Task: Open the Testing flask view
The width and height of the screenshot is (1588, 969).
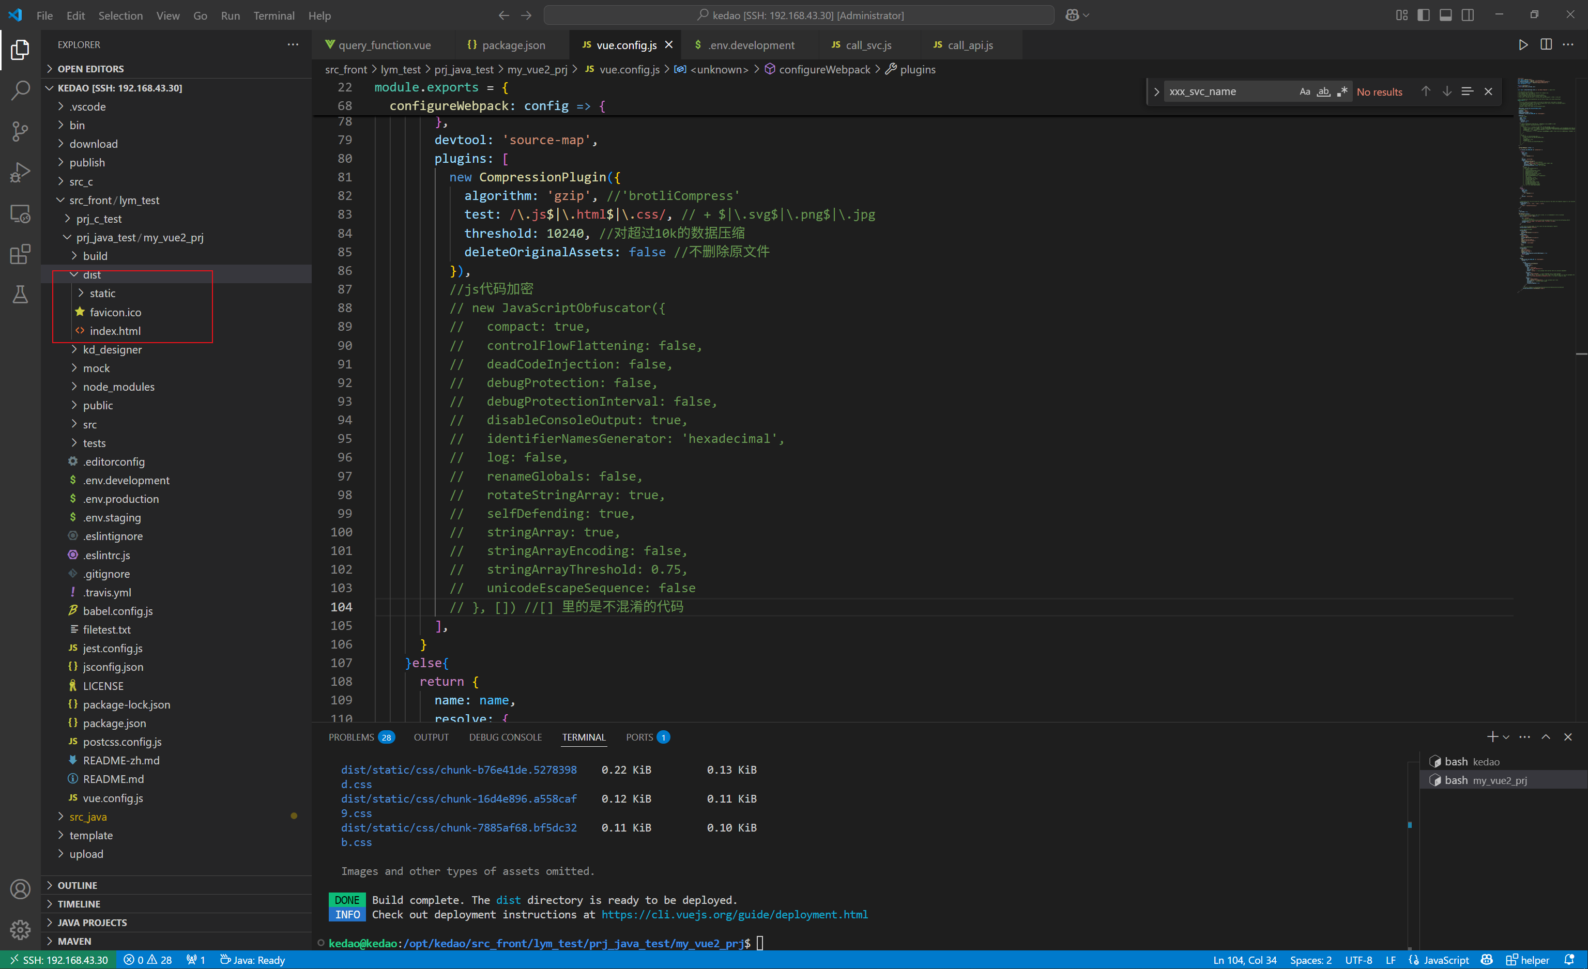Action: 20,295
